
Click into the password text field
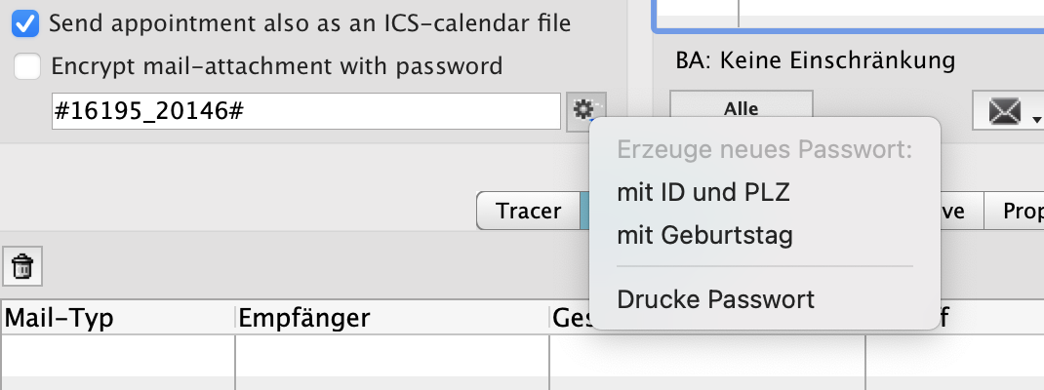coord(305,111)
